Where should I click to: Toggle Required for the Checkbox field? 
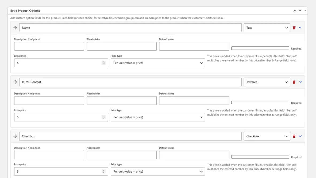point(260,157)
